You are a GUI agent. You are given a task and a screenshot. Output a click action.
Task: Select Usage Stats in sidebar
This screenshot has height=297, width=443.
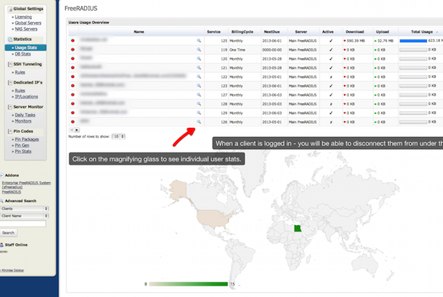pyautogui.click(x=26, y=47)
